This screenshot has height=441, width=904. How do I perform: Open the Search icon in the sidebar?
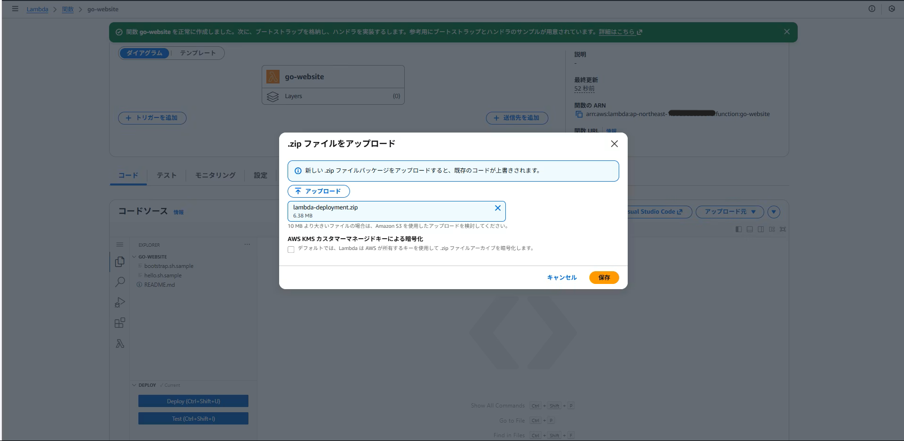click(x=120, y=282)
